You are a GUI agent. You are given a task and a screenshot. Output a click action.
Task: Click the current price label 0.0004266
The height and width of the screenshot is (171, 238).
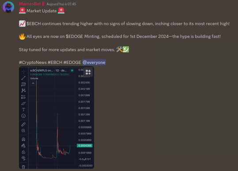click(x=85, y=145)
